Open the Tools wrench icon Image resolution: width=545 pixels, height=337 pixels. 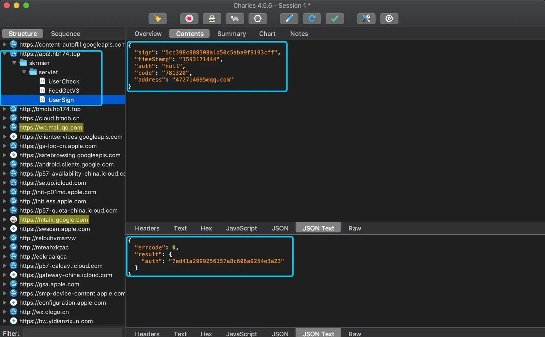[366, 18]
